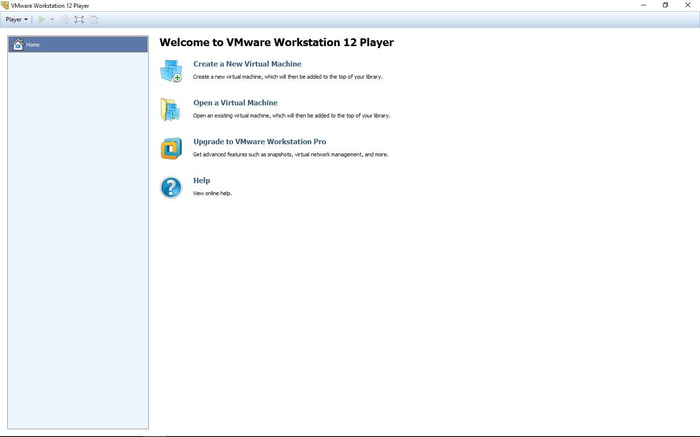700x437 pixels.
Task: Choose the Open a Virtual Machine link
Action: click(x=235, y=103)
